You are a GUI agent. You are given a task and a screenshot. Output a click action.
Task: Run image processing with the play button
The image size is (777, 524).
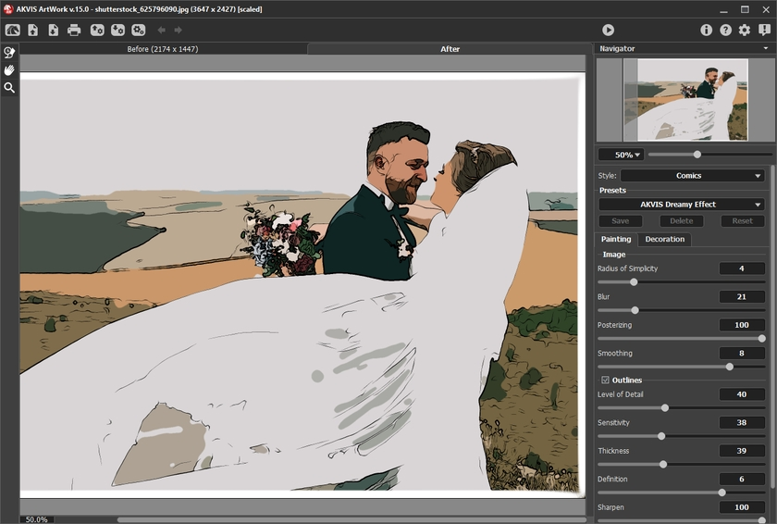click(x=608, y=31)
